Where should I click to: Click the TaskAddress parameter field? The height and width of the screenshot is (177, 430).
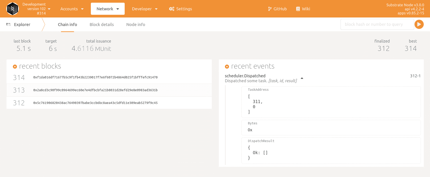tap(331, 102)
